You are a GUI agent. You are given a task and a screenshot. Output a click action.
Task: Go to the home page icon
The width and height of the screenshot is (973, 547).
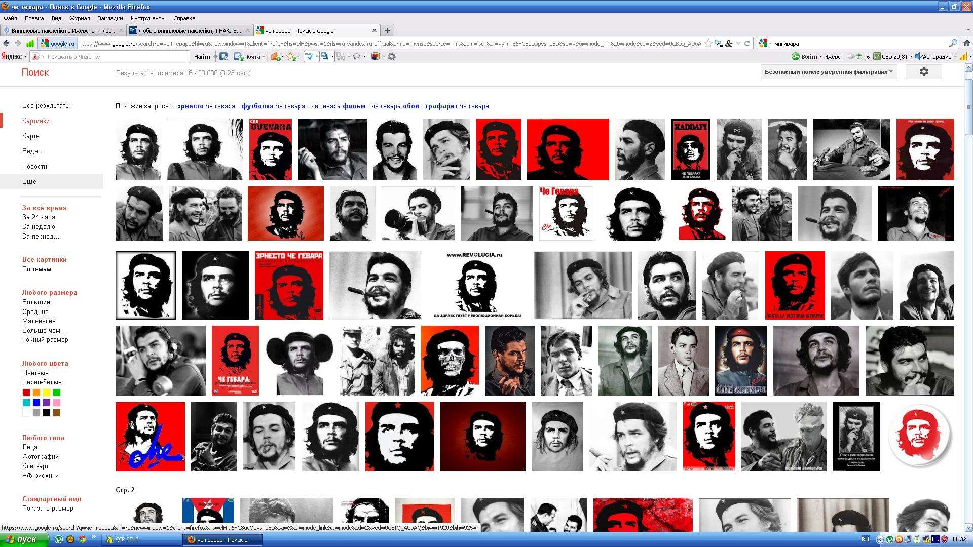pyautogui.click(x=967, y=44)
